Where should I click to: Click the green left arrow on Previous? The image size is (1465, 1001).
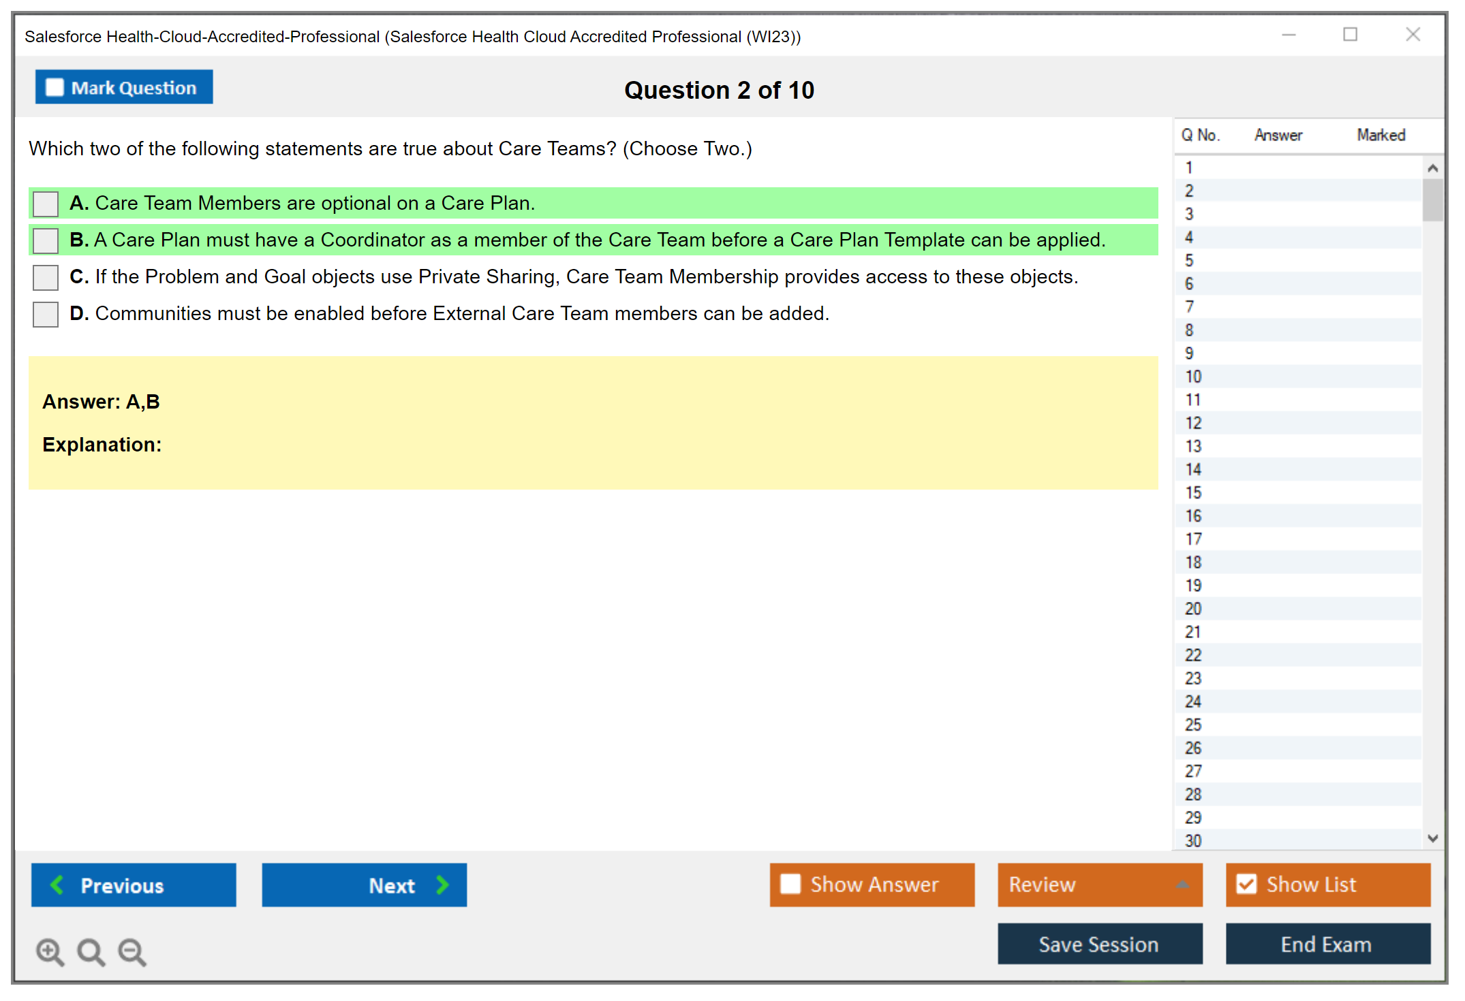(58, 885)
